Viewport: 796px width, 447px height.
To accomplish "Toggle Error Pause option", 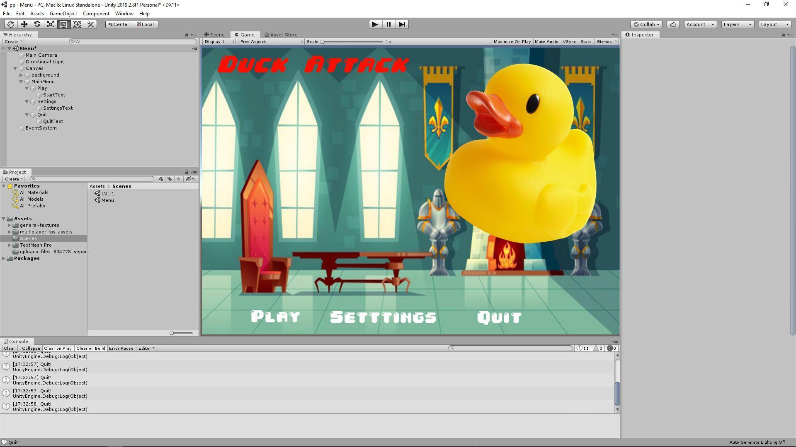I will [x=121, y=348].
